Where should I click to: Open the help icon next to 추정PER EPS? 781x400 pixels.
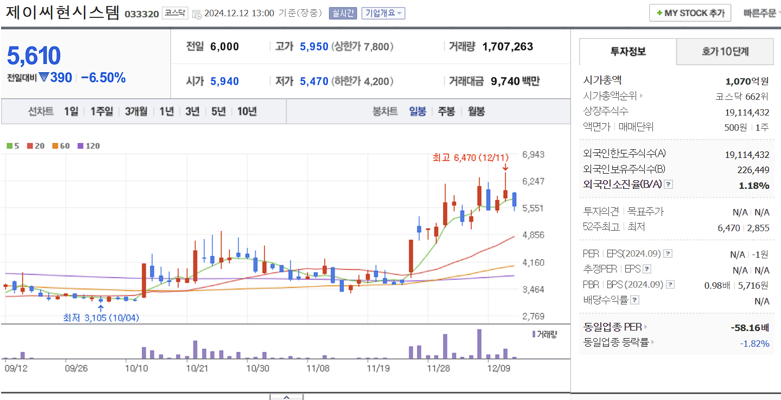pos(646,269)
